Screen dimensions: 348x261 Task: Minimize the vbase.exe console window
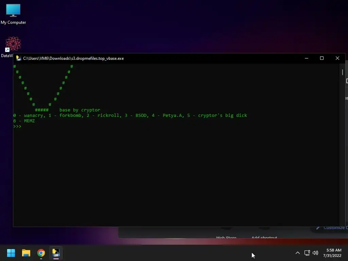tap(307, 58)
